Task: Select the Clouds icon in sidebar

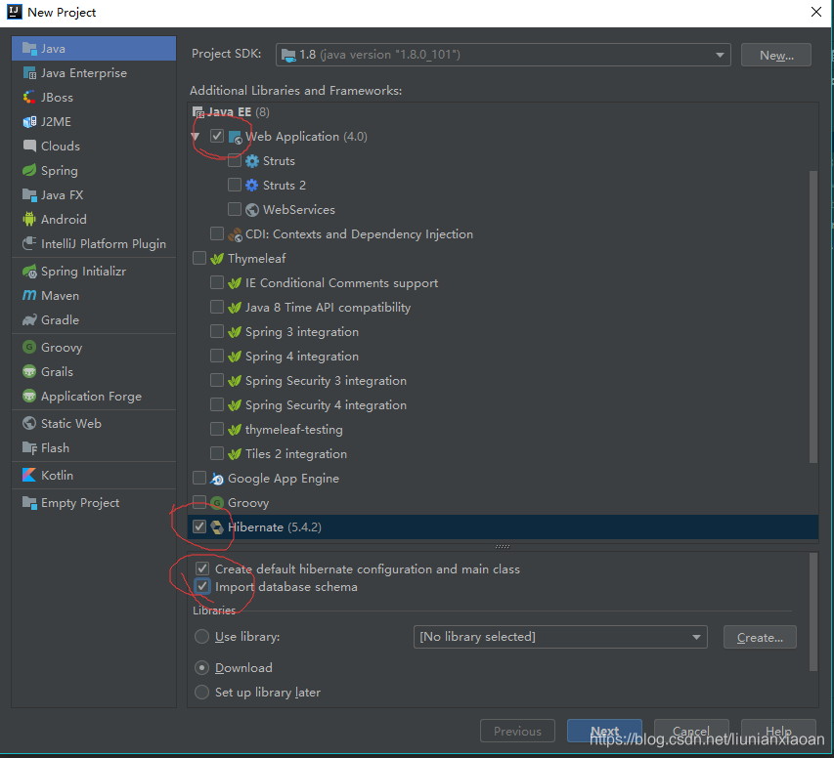Action: tap(29, 146)
